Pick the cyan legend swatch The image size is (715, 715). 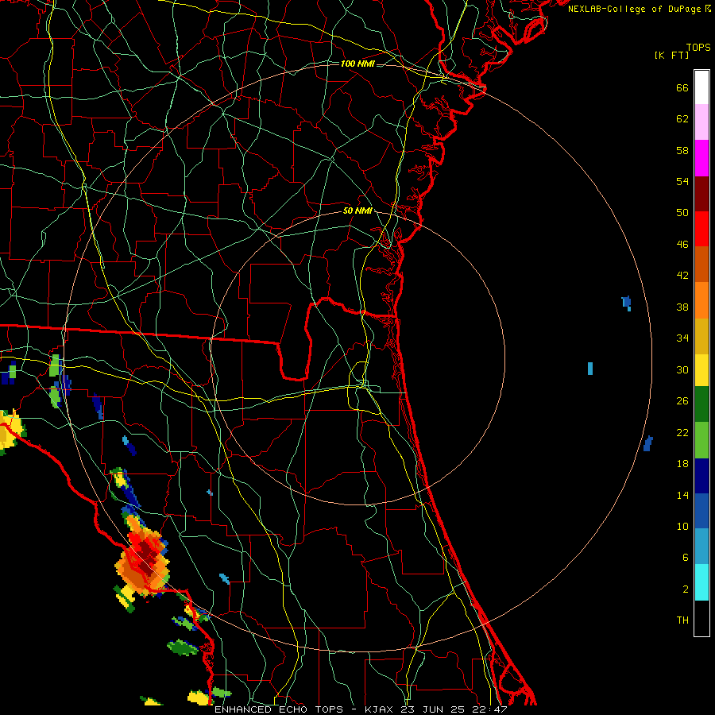(x=701, y=582)
